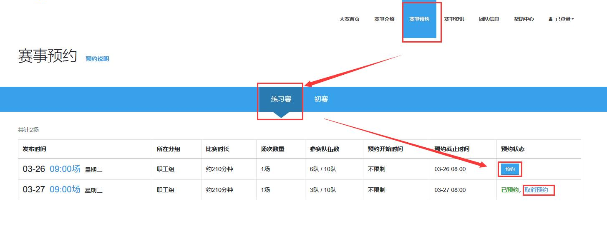Screen dimensions: 607x242
Task: Go to 赛事介绍 in top navigation
Action: tap(384, 19)
